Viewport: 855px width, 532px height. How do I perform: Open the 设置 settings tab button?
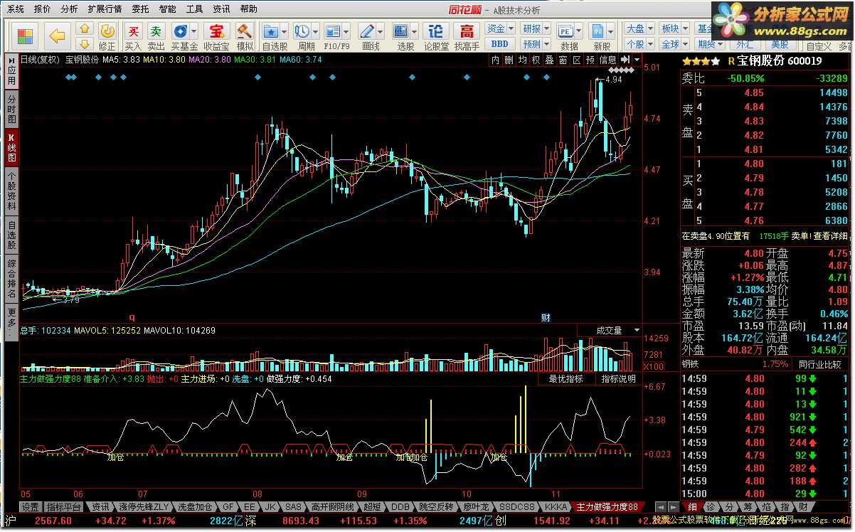[31, 507]
